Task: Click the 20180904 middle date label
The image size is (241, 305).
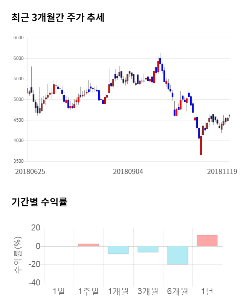Action: point(128,171)
